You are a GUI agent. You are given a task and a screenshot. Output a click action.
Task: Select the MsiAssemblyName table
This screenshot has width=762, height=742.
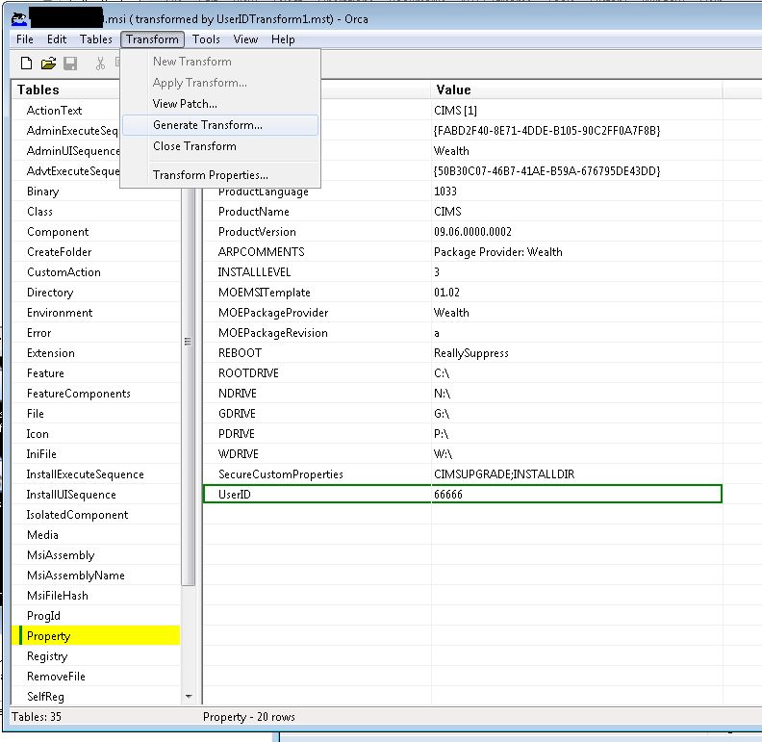[x=76, y=576]
